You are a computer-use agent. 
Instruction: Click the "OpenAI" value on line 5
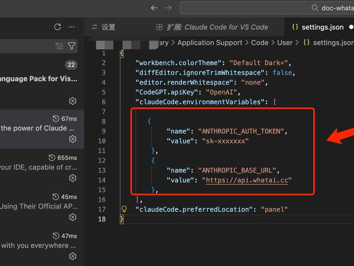click(221, 92)
